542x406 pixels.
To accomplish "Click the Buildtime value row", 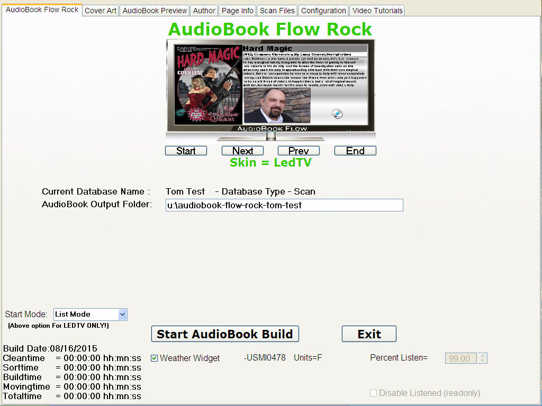I will tap(72, 377).
